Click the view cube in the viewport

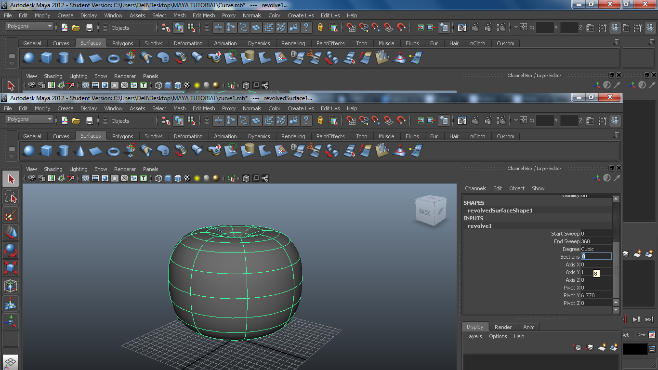(x=431, y=211)
